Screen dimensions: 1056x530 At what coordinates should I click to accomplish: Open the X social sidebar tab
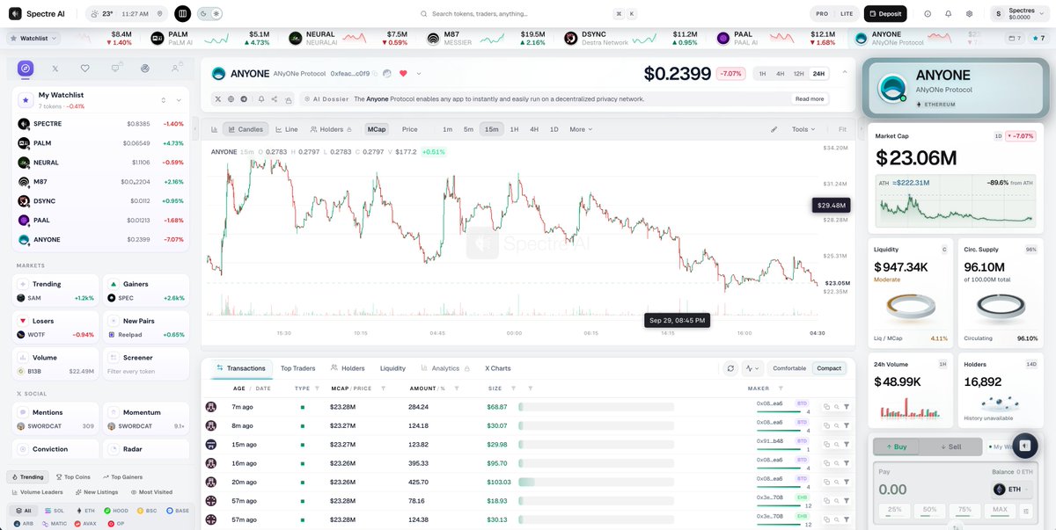pos(55,68)
